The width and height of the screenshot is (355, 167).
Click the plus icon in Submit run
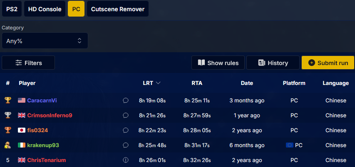pos(312,63)
